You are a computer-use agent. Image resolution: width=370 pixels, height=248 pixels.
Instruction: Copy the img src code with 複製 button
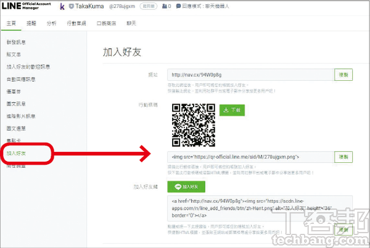343,157
